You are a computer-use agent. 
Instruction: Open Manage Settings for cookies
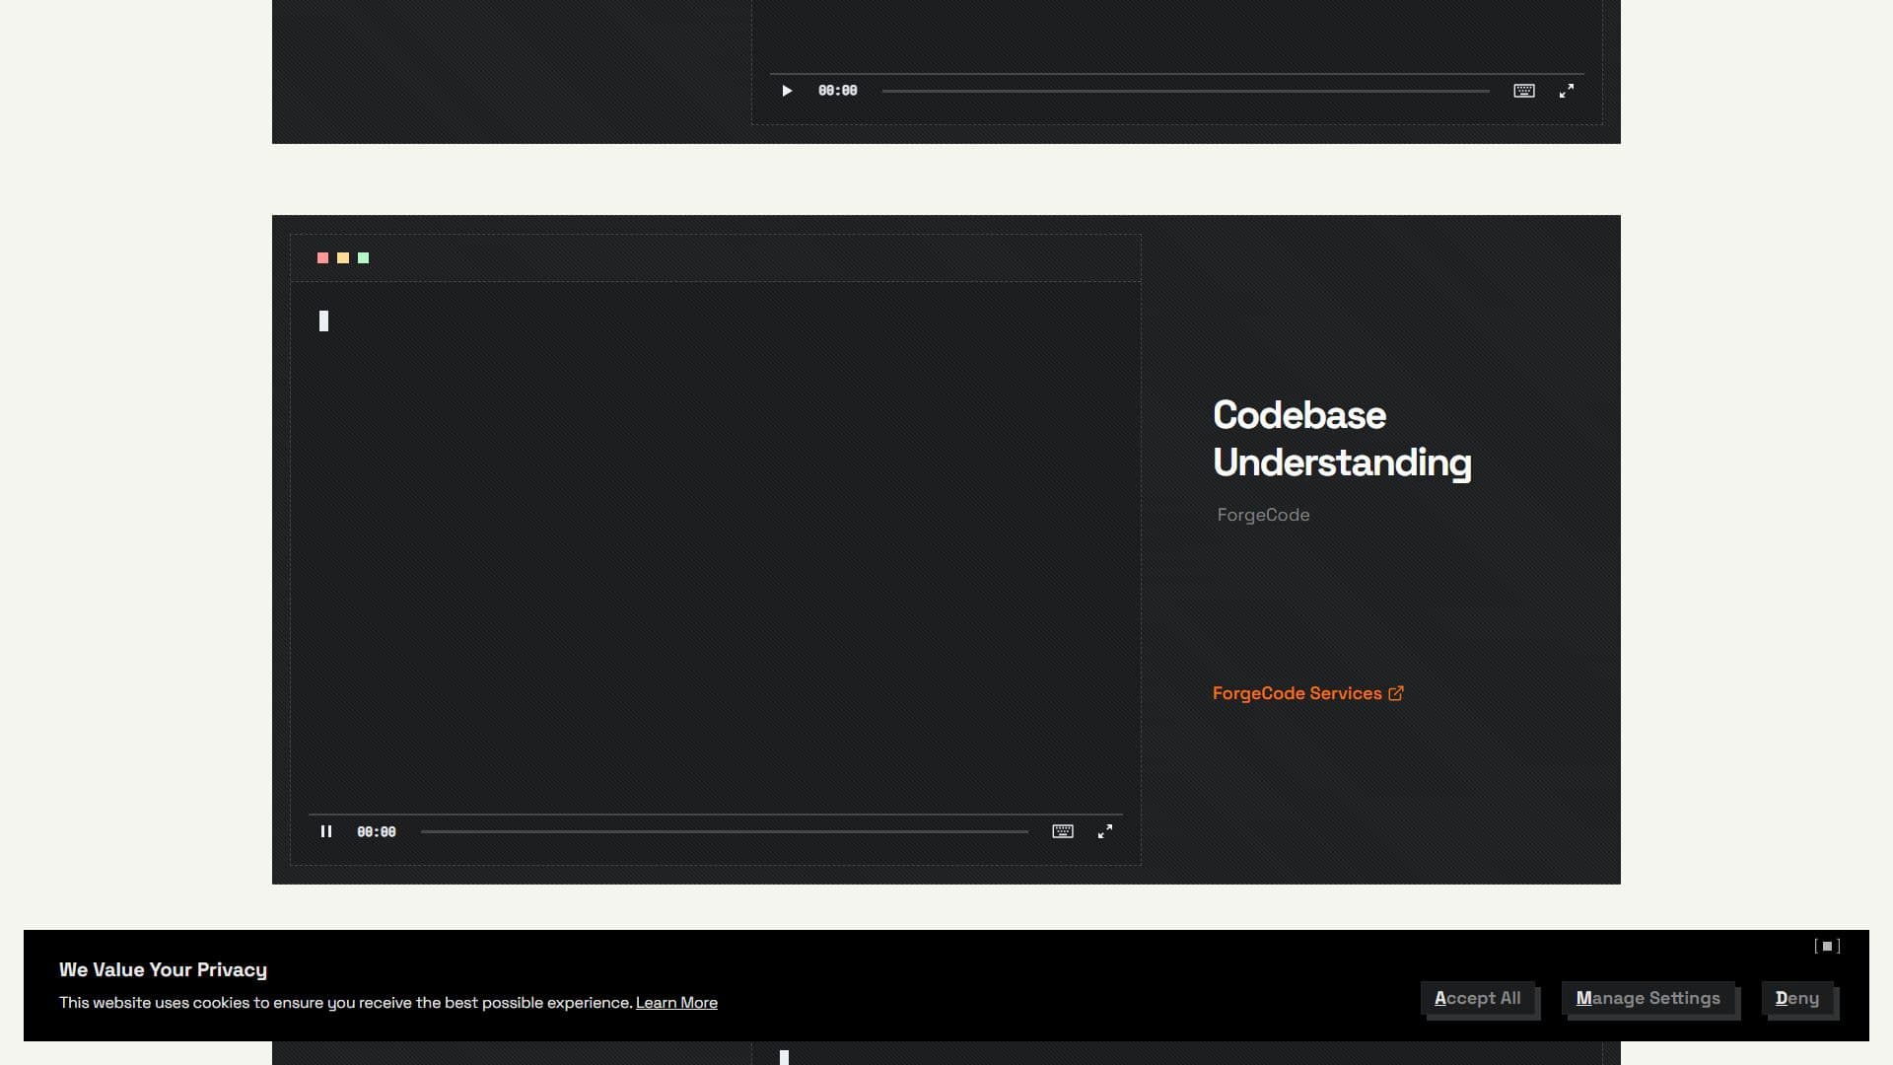click(1648, 998)
